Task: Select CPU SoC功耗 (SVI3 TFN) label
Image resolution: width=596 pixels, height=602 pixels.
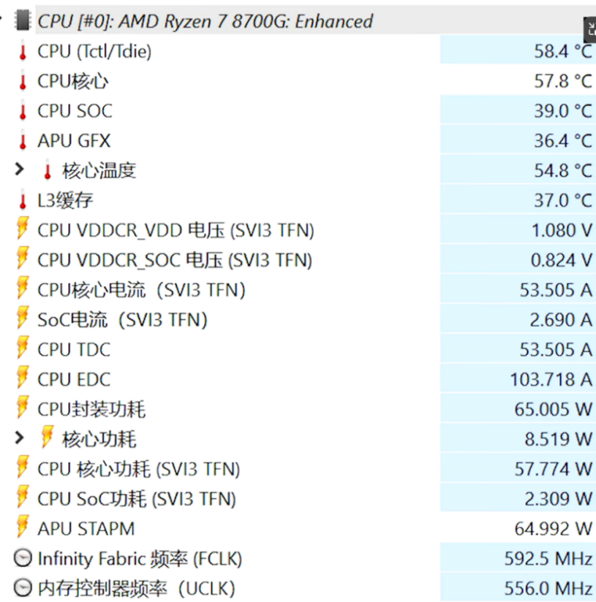Action: click(137, 499)
